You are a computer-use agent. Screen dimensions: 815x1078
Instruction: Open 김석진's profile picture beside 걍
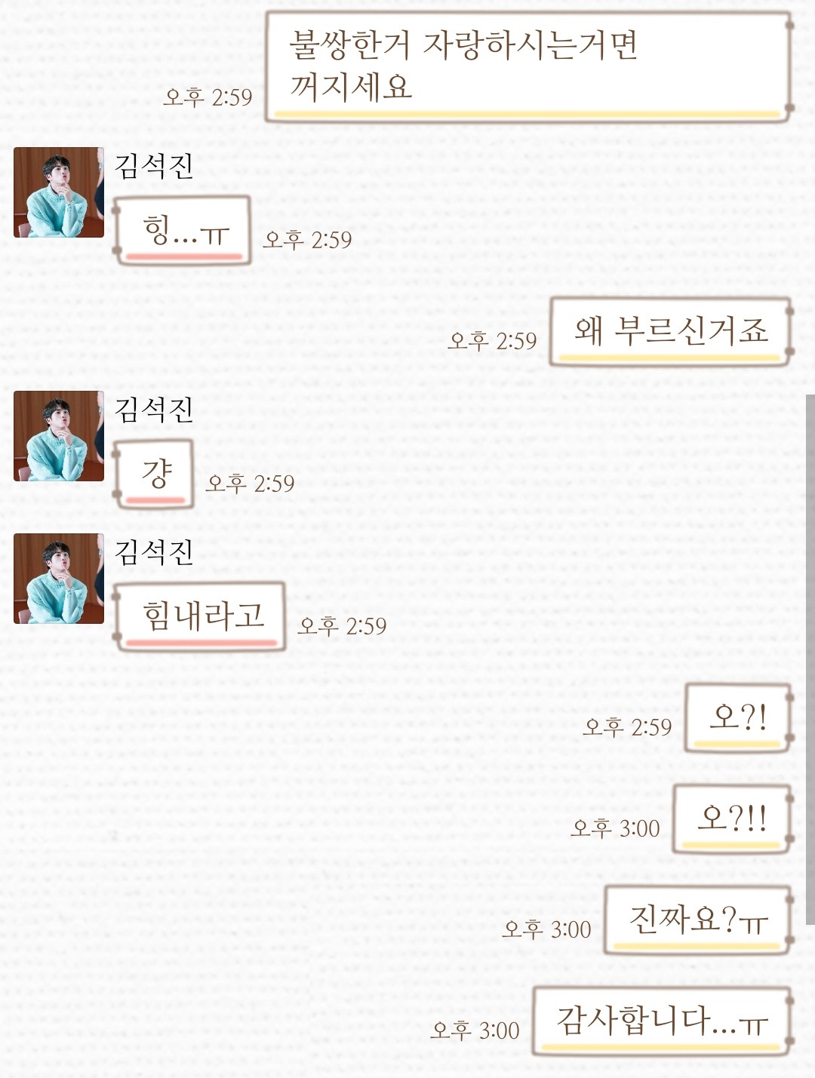(59, 436)
